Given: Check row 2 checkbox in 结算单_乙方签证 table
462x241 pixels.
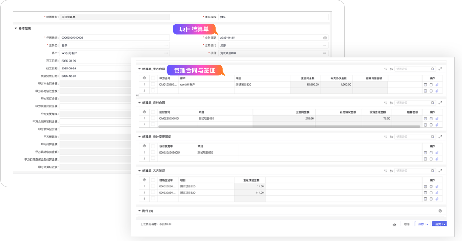Looking at the screenshot, I should point(153,193).
